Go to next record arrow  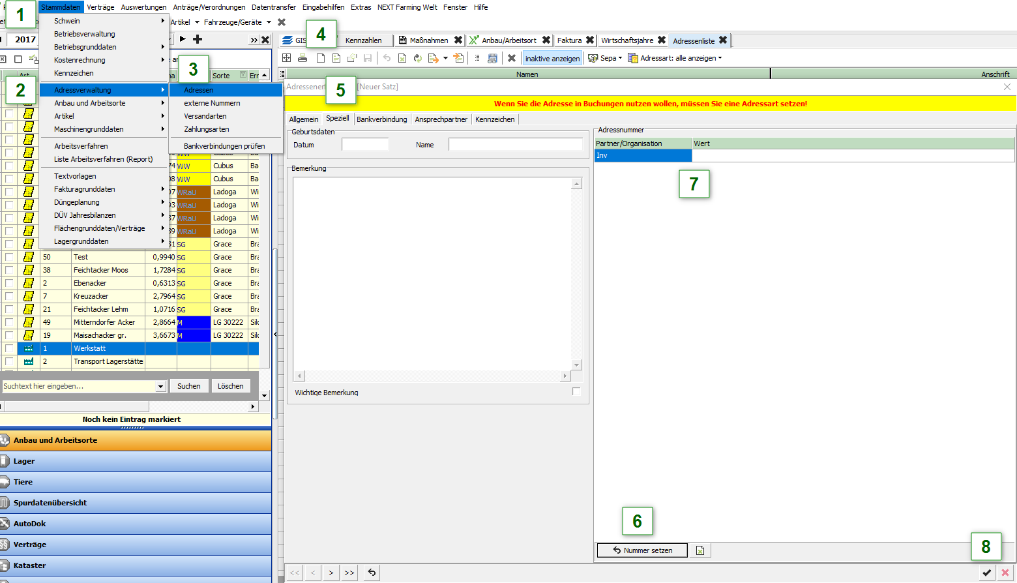click(331, 573)
